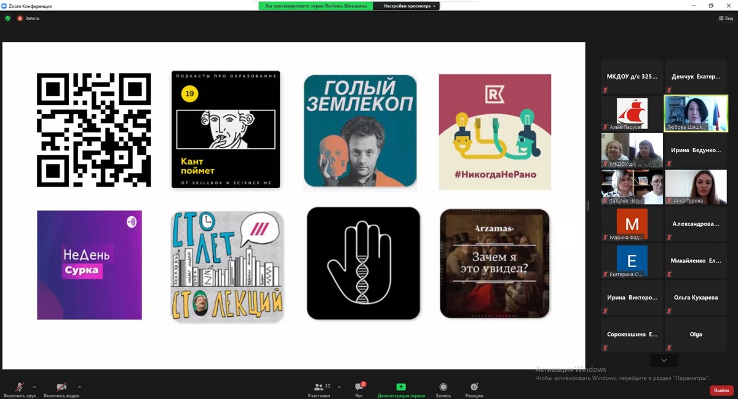Select Алые Паруса participant tile
Image resolution: width=738 pixels, height=399 pixels.
[x=632, y=114]
